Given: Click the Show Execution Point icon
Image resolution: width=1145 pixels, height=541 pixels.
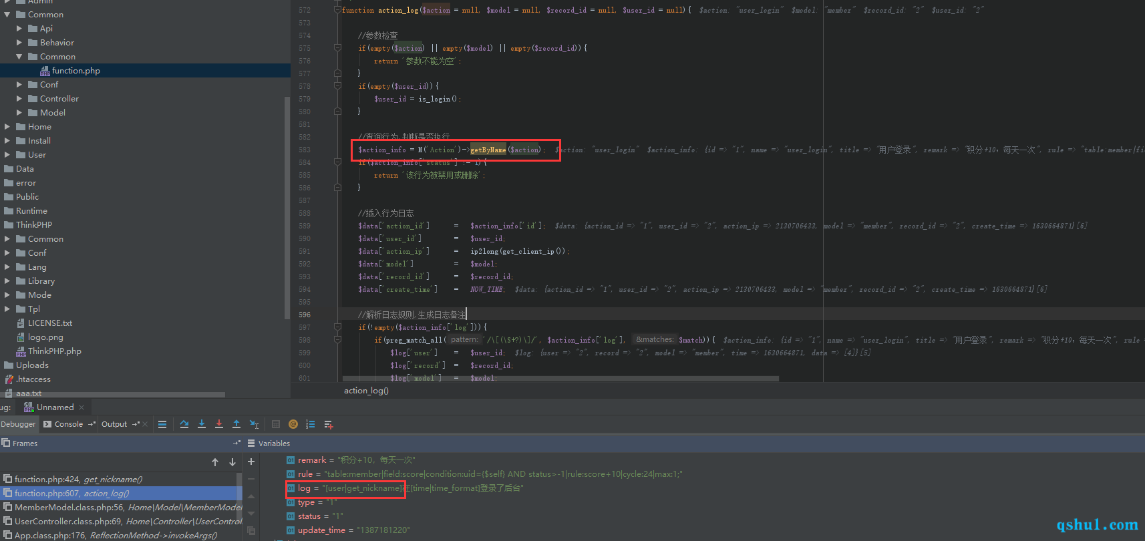Looking at the screenshot, I should (162, 424).
